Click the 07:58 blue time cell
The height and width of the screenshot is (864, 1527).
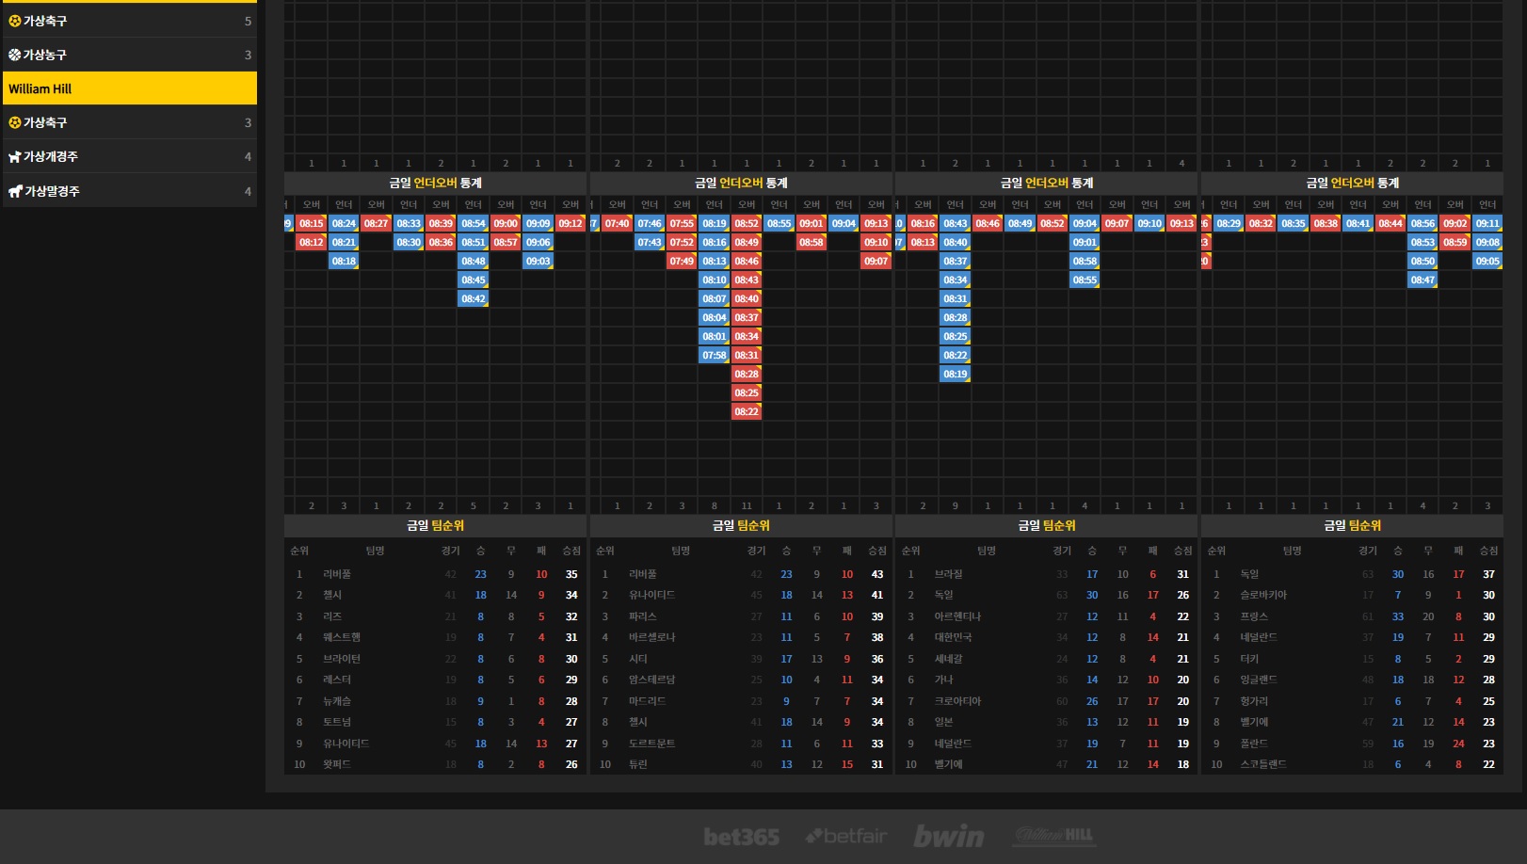(x=714, y=356)
